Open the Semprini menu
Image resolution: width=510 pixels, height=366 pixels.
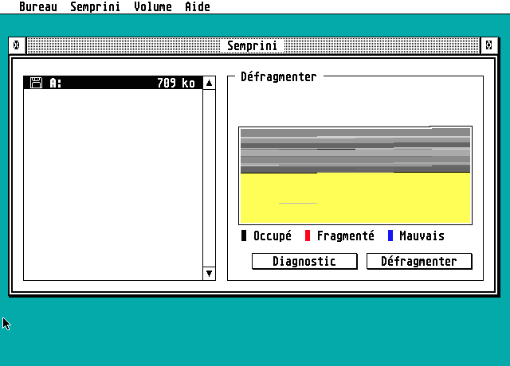click(95, 6)
